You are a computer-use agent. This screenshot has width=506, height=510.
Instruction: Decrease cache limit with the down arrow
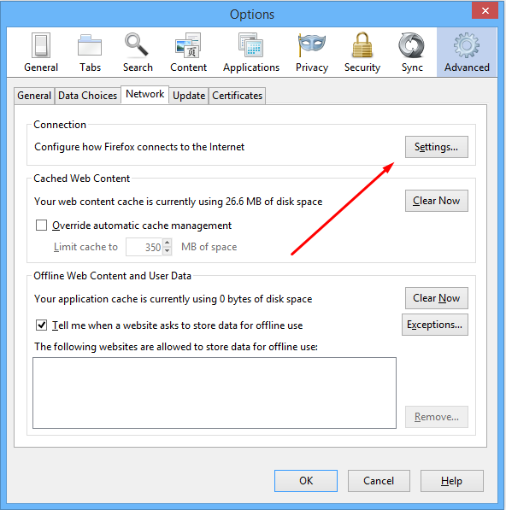point(168,251)
